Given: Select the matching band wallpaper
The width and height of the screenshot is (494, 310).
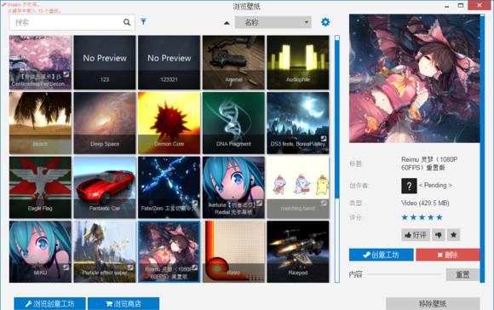Looking at the screenshot, I should 298,187.
